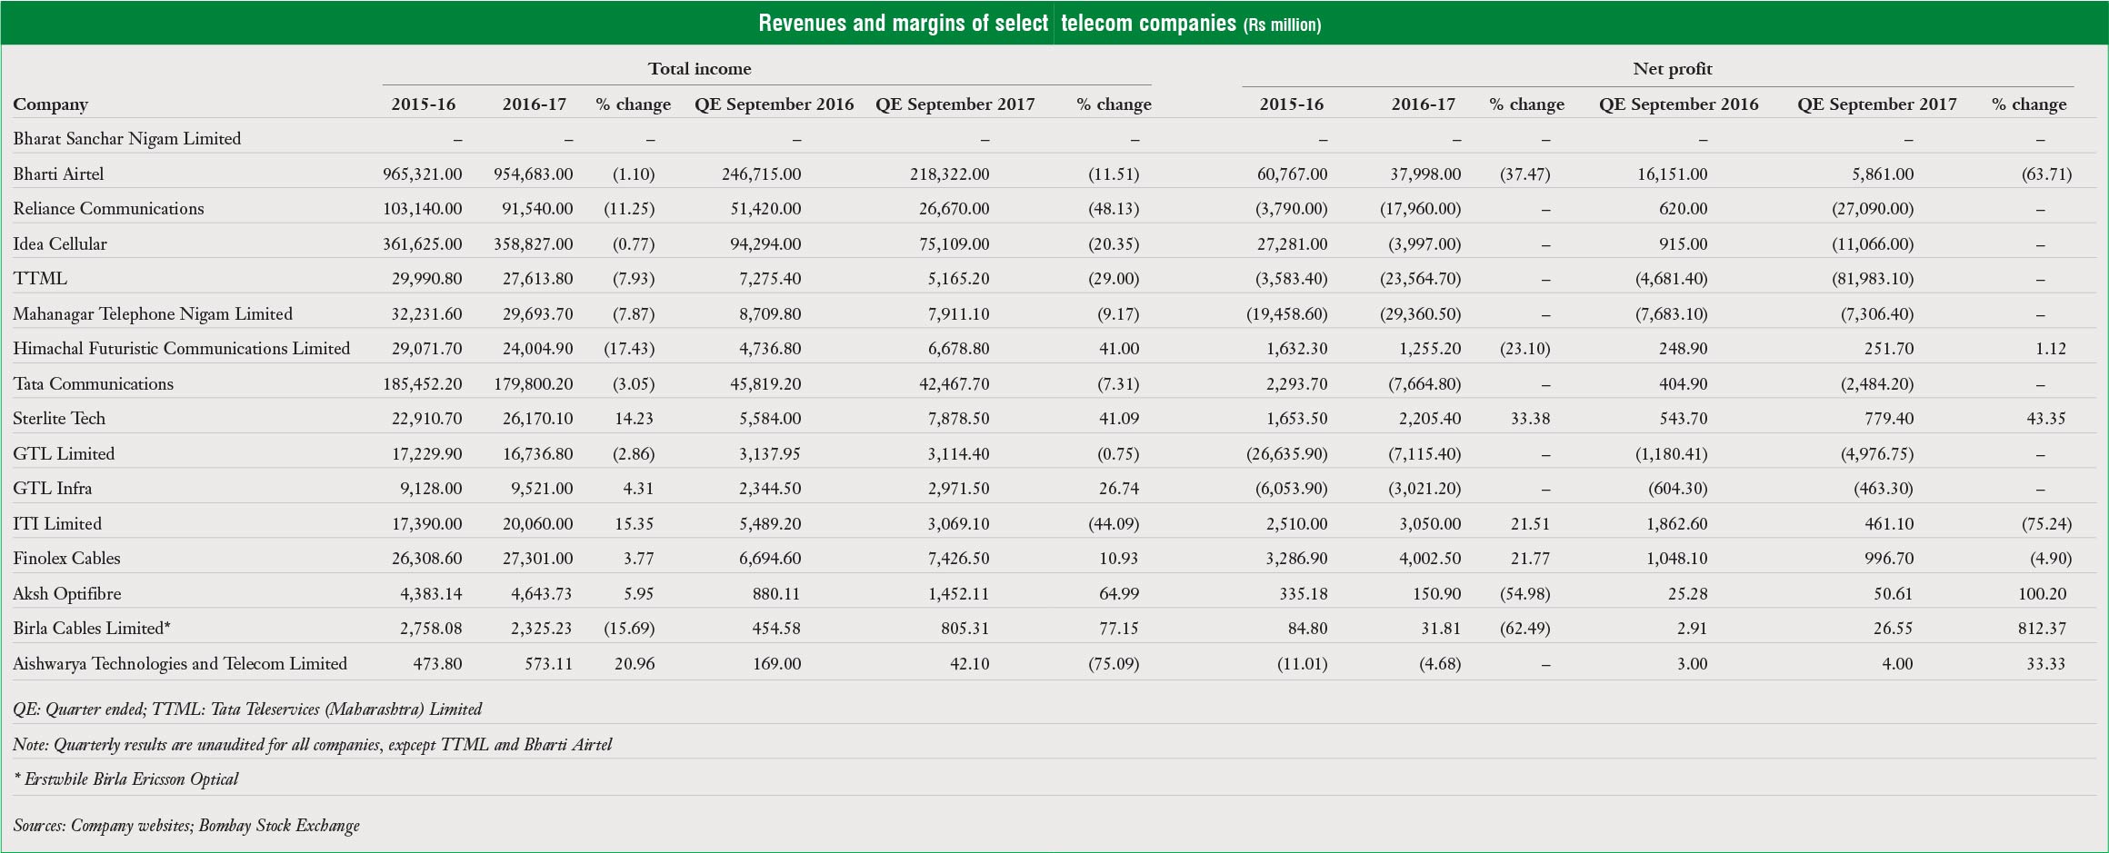2109x853 pixels.
Task: Select the Finolex Cables company name
Action: pos(68,559)
